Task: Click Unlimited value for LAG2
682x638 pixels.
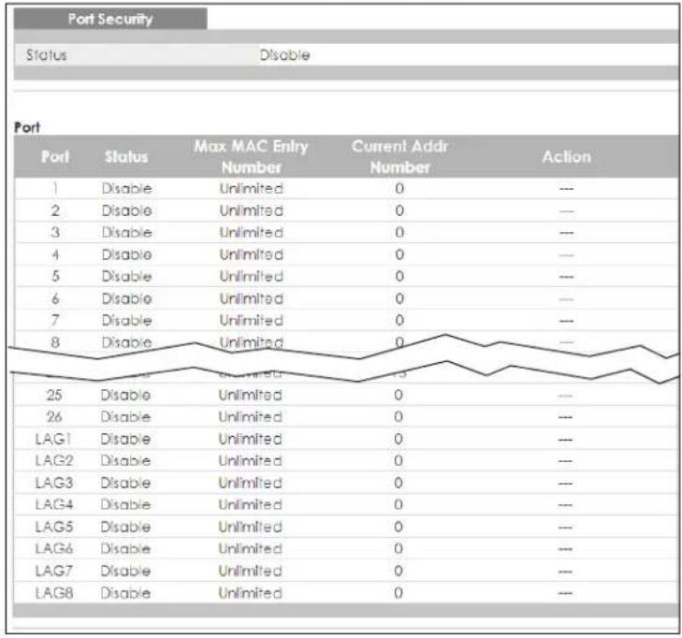Action: [x=250, y=460]
